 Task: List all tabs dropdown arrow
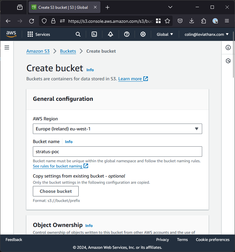click(170, 7)
